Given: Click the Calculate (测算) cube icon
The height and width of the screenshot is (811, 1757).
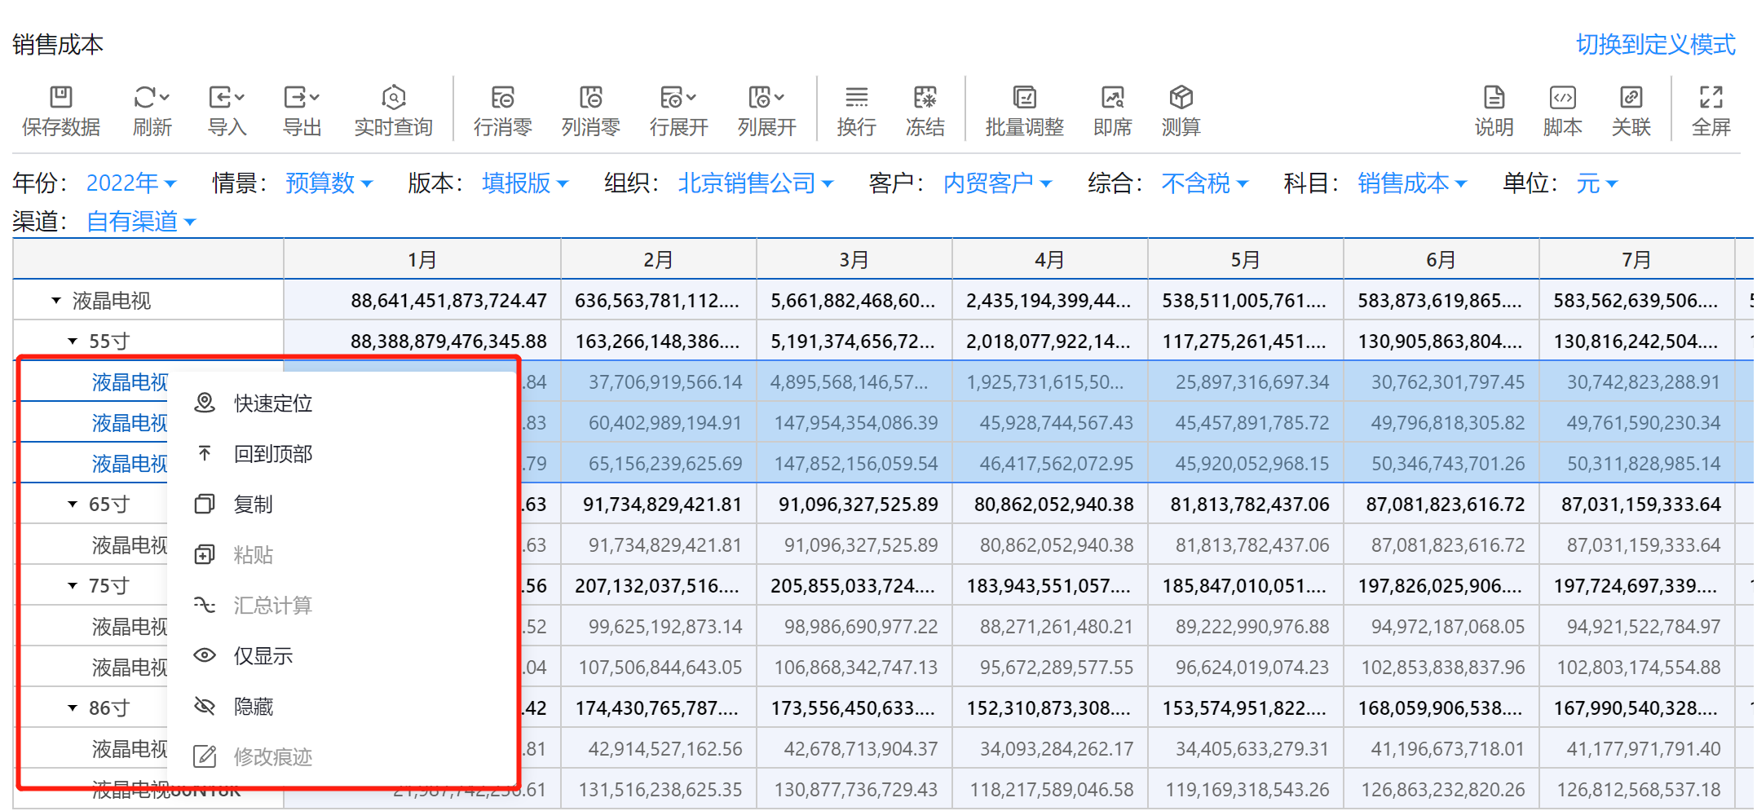Looking at the screenshot, I should coord(1181,98).
